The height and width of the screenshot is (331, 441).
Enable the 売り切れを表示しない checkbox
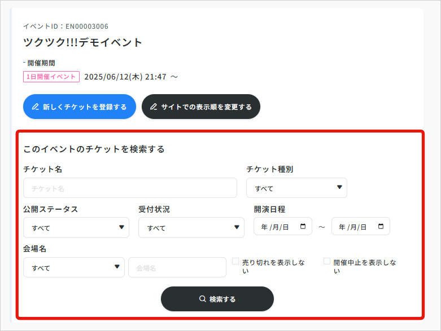pos(236,261)
